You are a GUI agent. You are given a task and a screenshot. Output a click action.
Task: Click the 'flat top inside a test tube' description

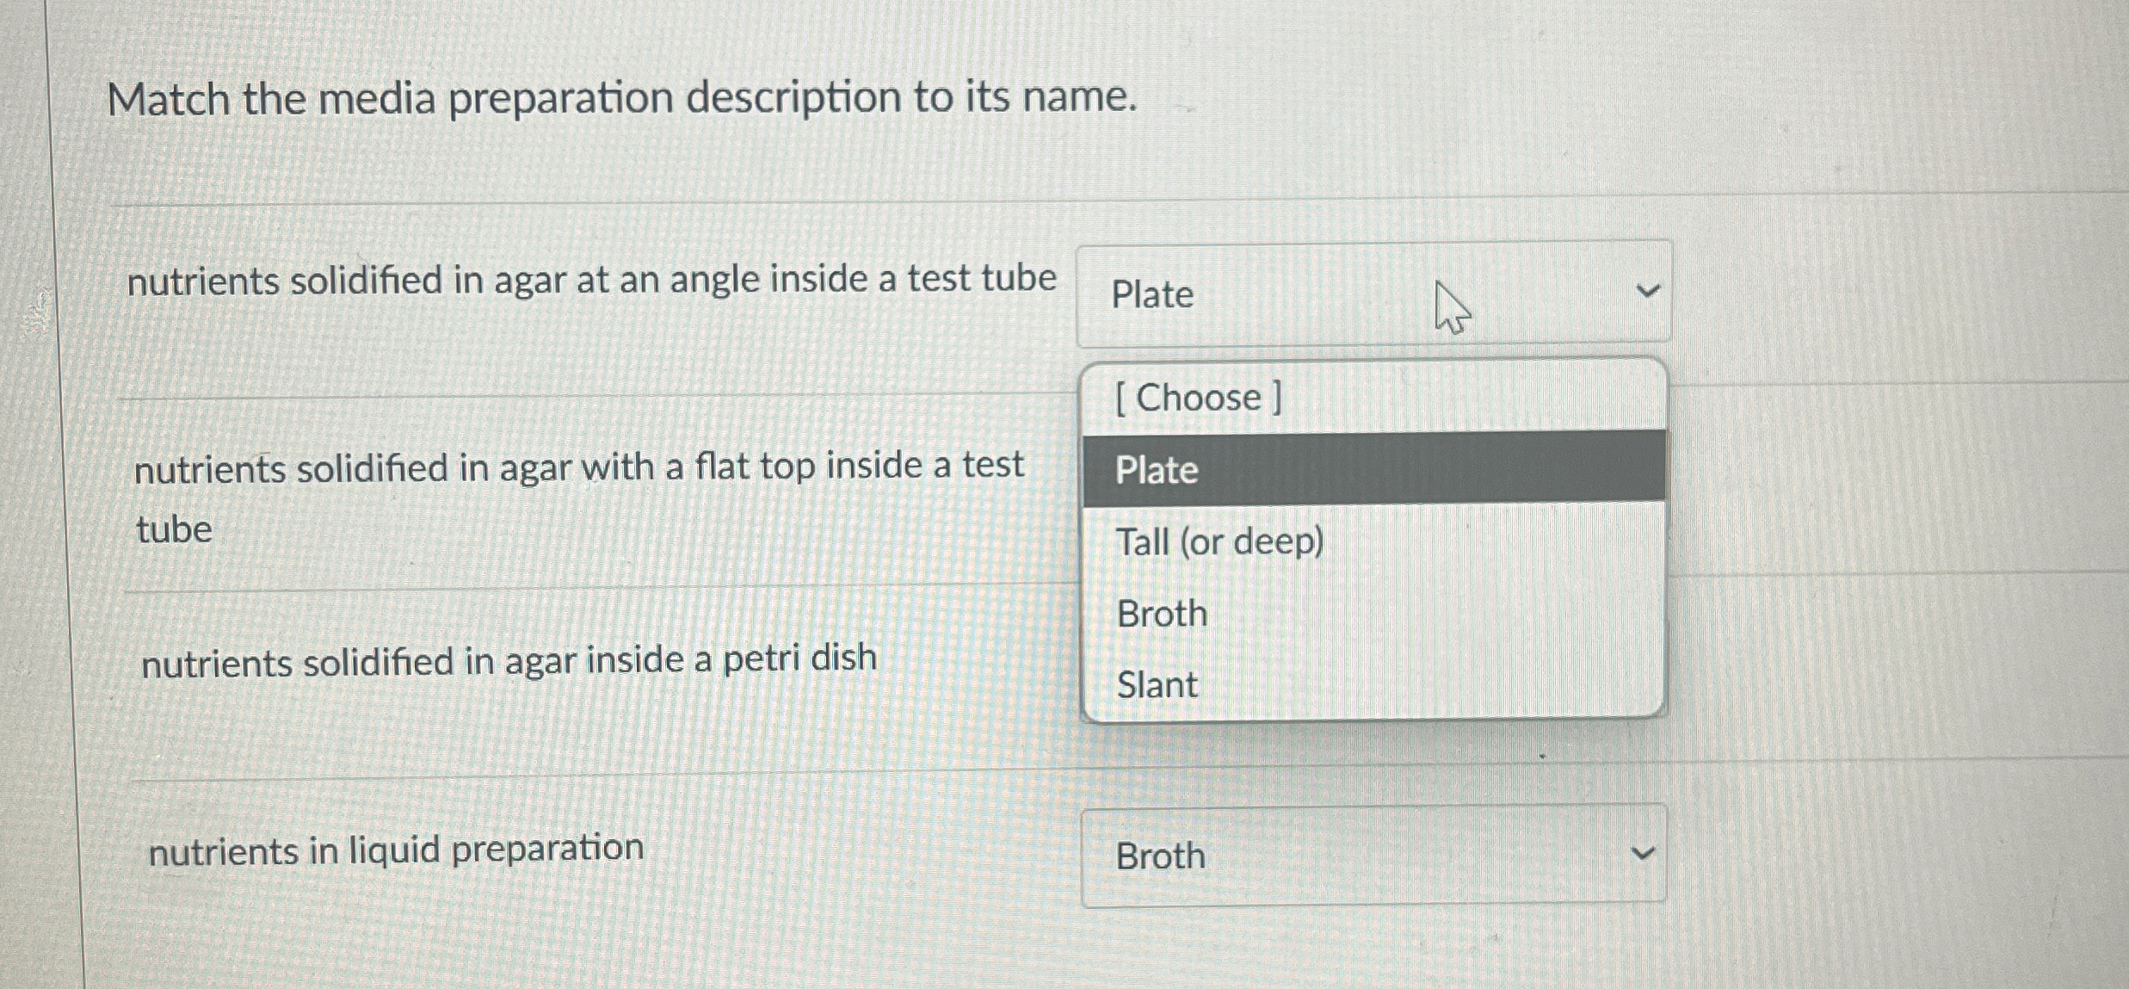click(578, 468)
